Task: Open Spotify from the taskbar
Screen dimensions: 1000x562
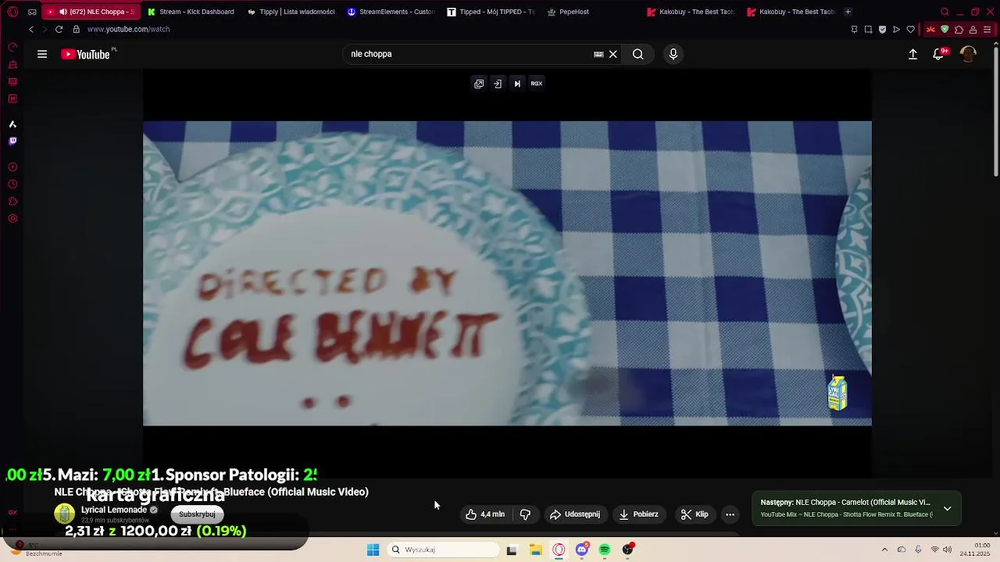Action: (605, 550)
